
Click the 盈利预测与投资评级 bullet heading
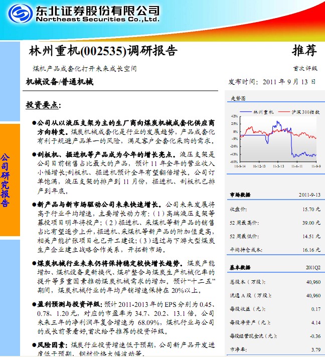click(67, 304)
